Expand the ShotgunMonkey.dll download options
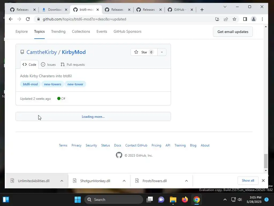Viewport: 274px width, 206px height. [x=124, y=181]
